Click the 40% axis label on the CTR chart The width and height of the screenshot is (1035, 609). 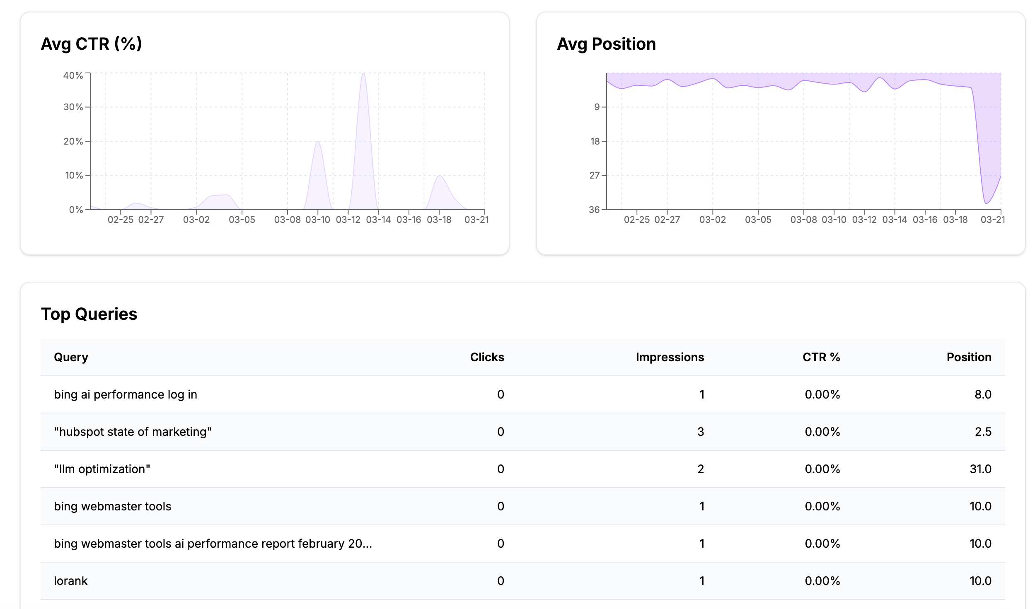pyautogui.click(x=75, y=75)
